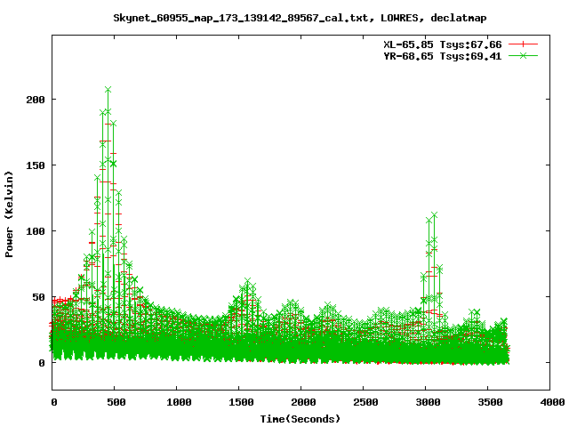The image size is (569, 427).
Task: Click the 200 tick label on the y-axis
Action: click(x=36, y=99)
